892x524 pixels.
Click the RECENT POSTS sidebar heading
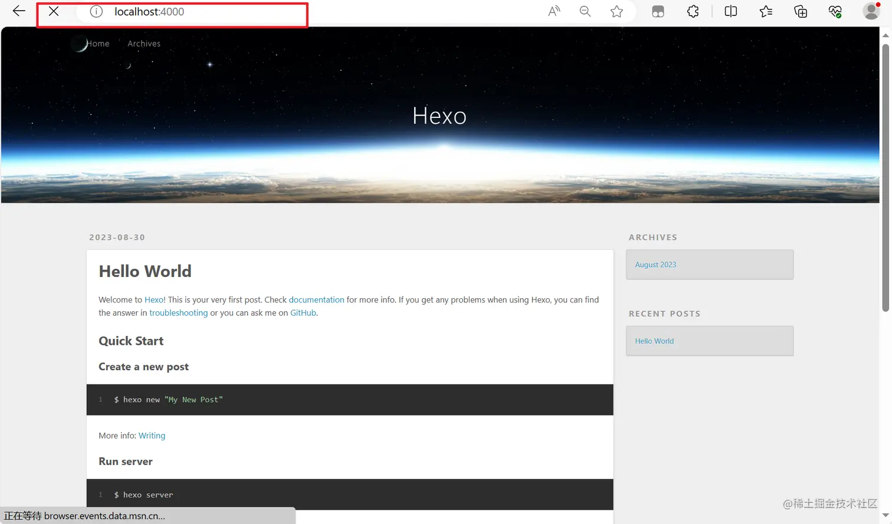point(664,314)
